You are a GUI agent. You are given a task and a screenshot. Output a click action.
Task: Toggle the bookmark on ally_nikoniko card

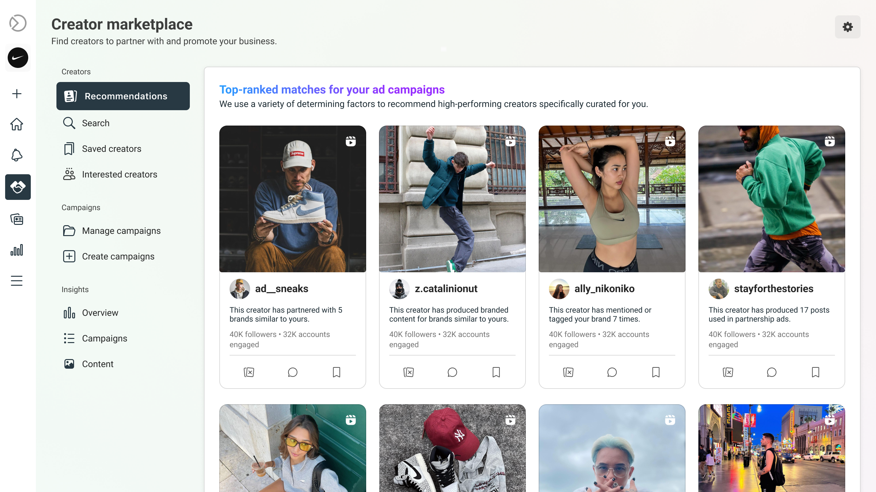click(x=656, y=373)
